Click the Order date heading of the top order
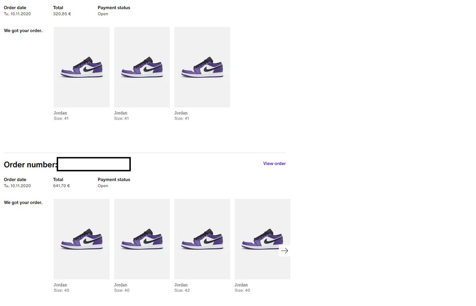The image size is (476, 306). tap(15, 7)
